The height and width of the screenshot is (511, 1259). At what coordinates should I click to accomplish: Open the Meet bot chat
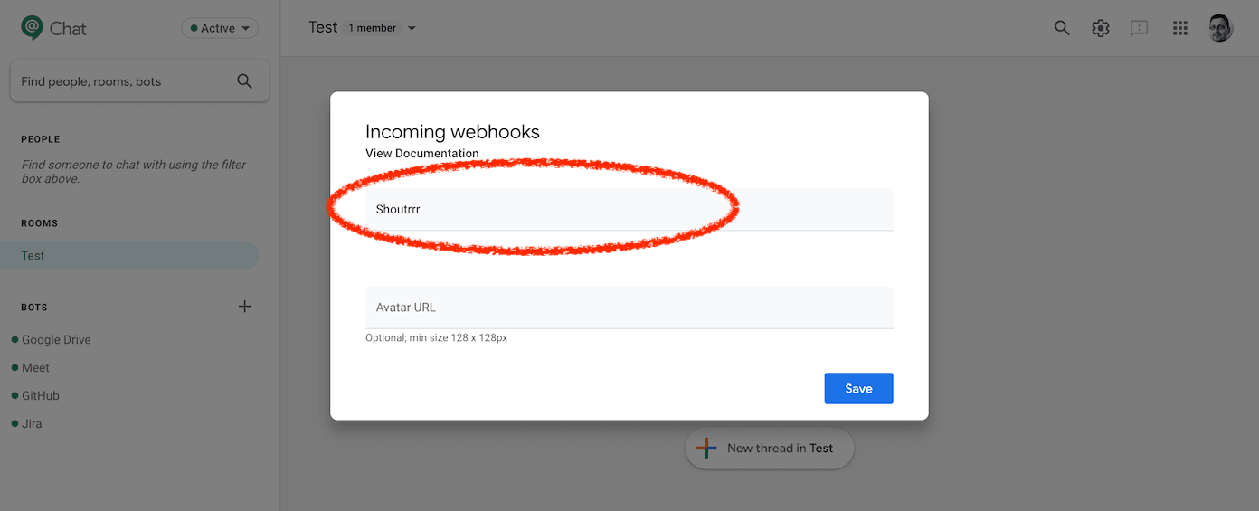(35, 368)
